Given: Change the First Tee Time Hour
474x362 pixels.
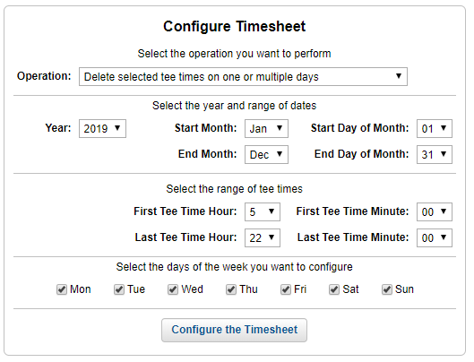Looking at the screenshot, I should (263, 211).
